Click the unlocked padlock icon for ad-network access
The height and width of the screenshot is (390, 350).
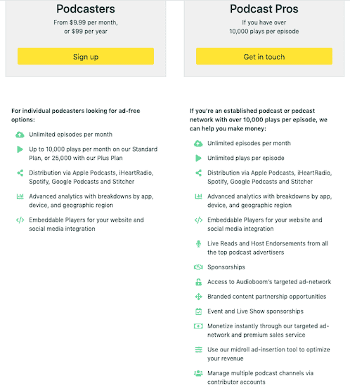coord(198,282)
